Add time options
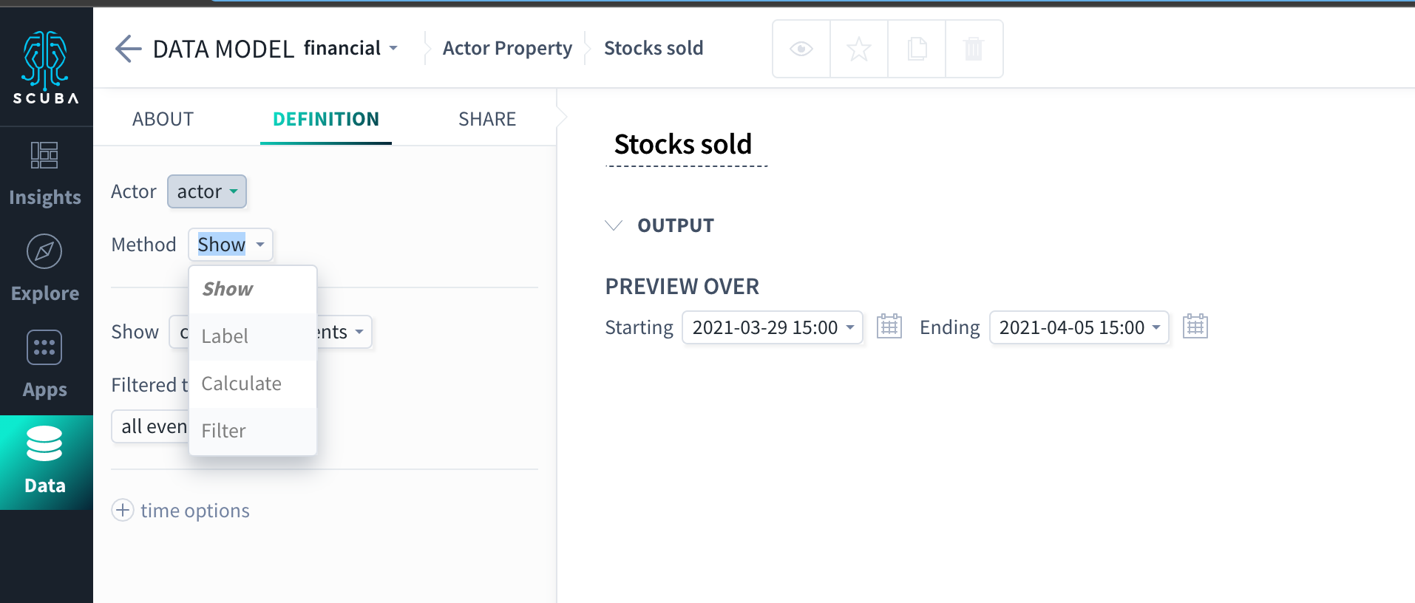Viewport: 1415px width, 603px height. (x=181, y=511)
